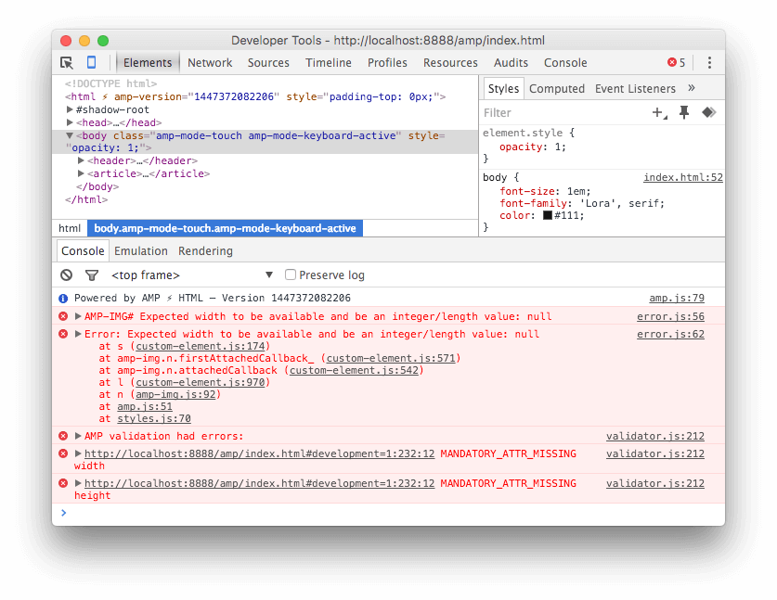Viewport: 777px width, 600px height.
Task: Open the DevTools three-dot menu
Action: (709, 63)
